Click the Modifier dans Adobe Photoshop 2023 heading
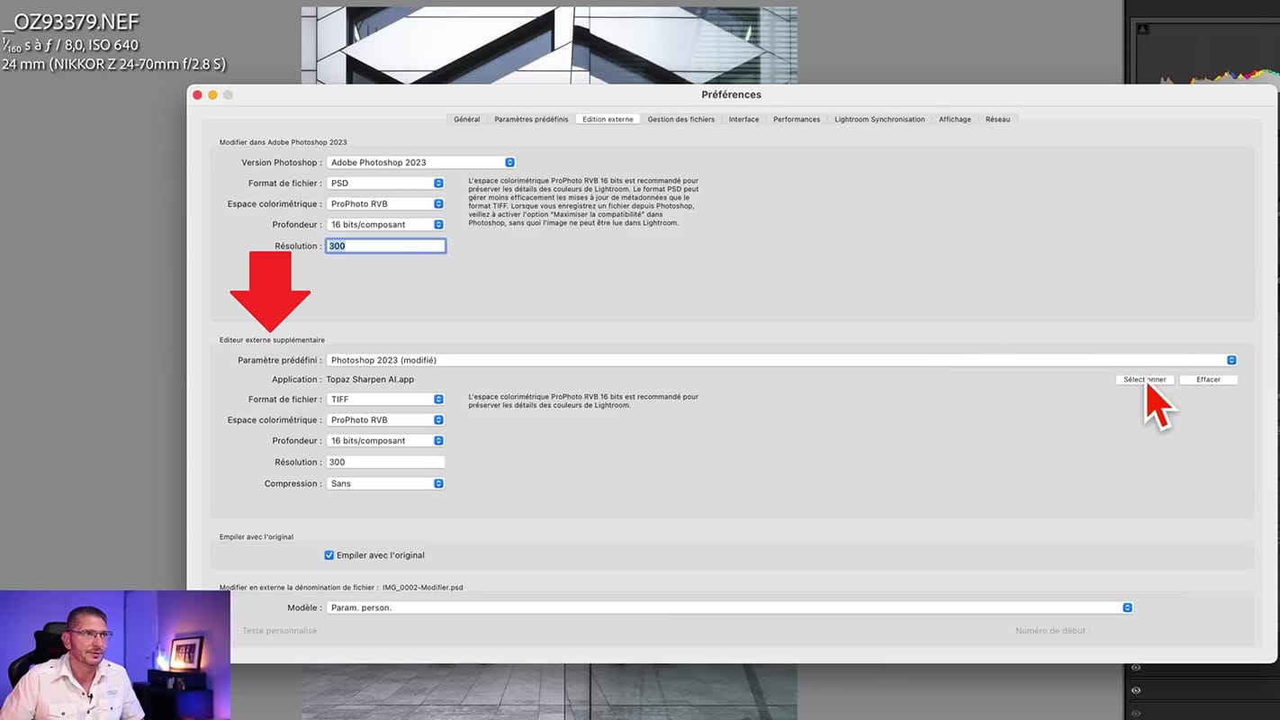Viewport: 1280px width, 720px height. [283, 142]
